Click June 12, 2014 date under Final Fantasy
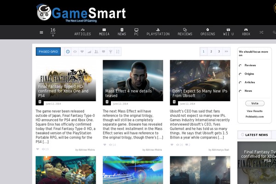Image resolution: width=276 pixels, height=184 pixels. [53, 104]
